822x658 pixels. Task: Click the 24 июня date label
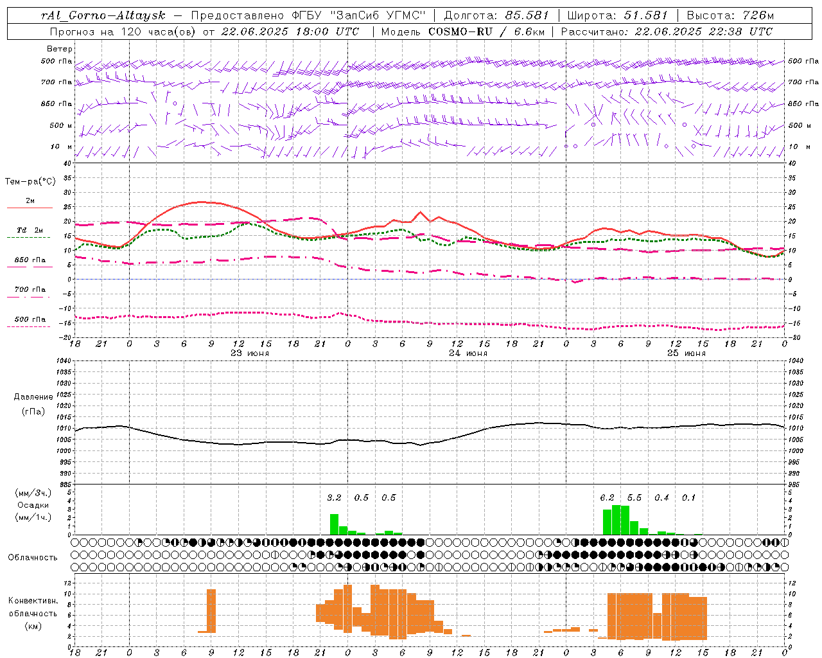coord(468,353)
